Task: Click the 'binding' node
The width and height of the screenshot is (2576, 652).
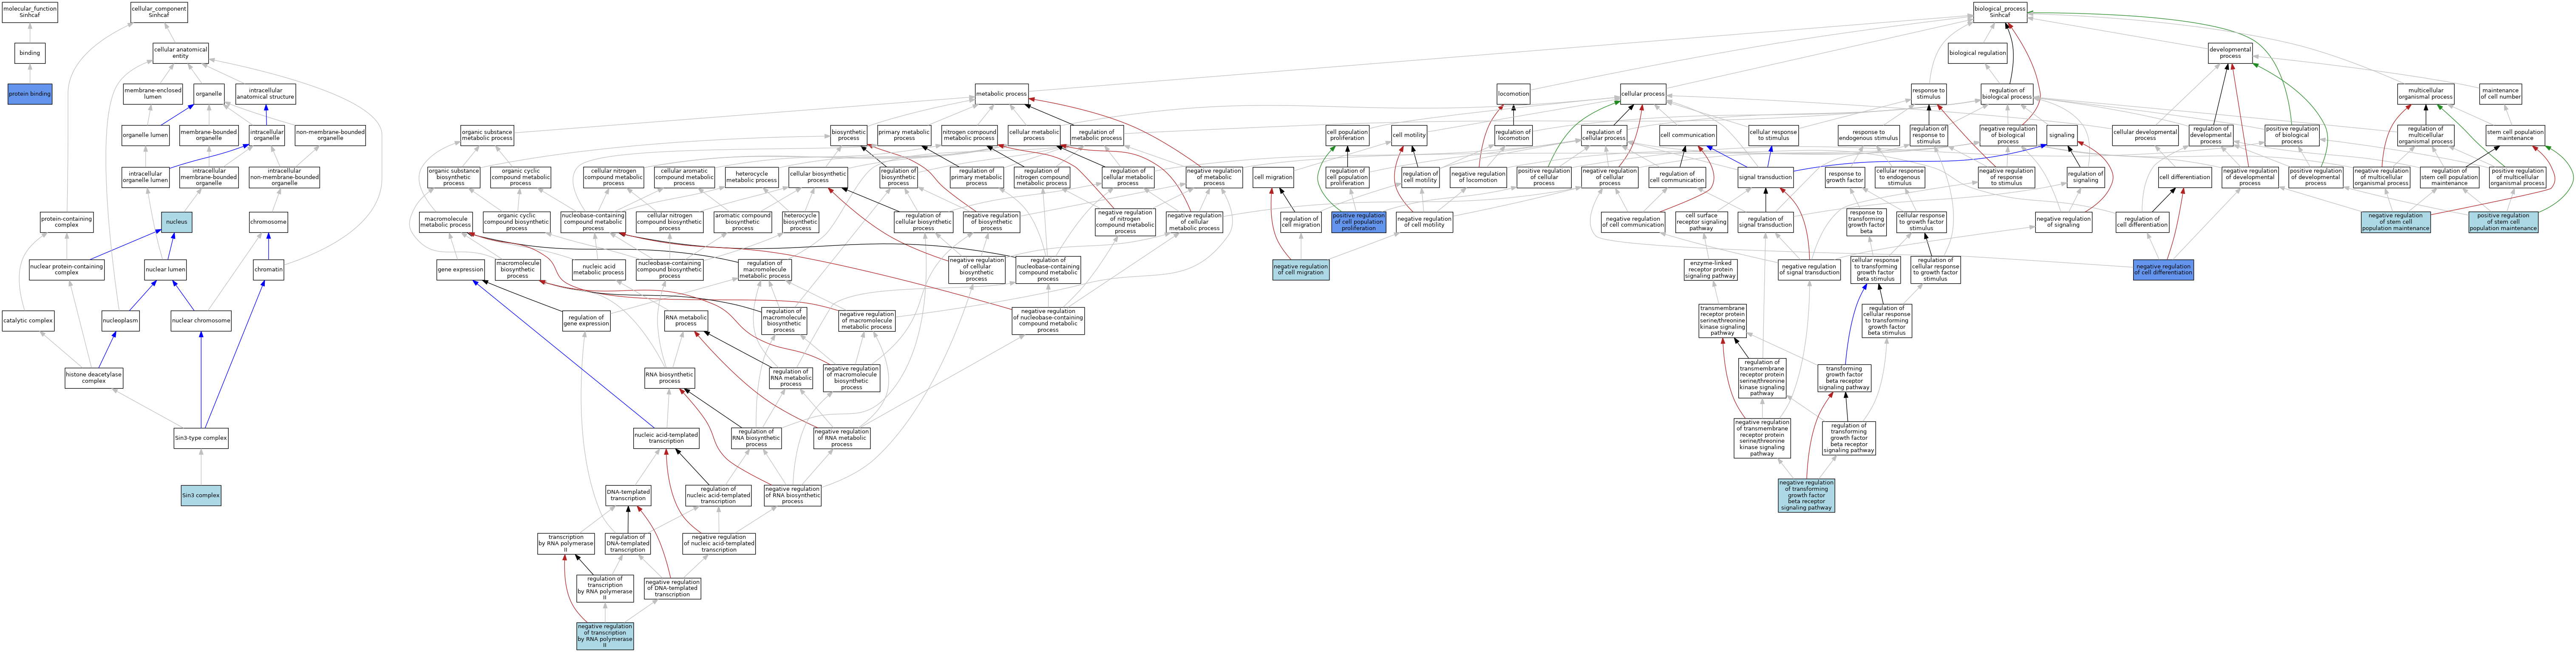Action: pyautogui.click(x=30, y=53)
